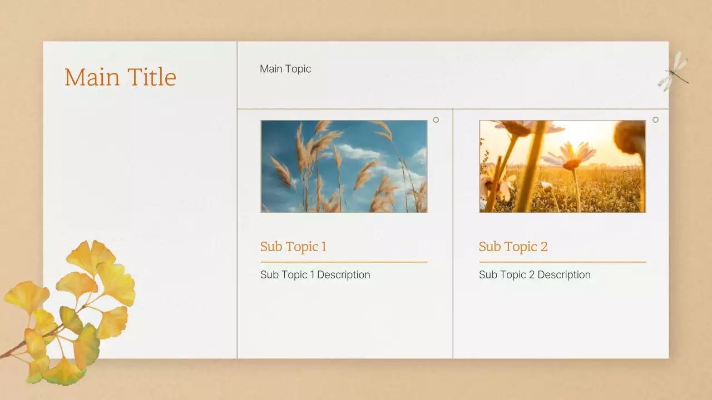Click the empty space below the Main Title

(139, 167)
